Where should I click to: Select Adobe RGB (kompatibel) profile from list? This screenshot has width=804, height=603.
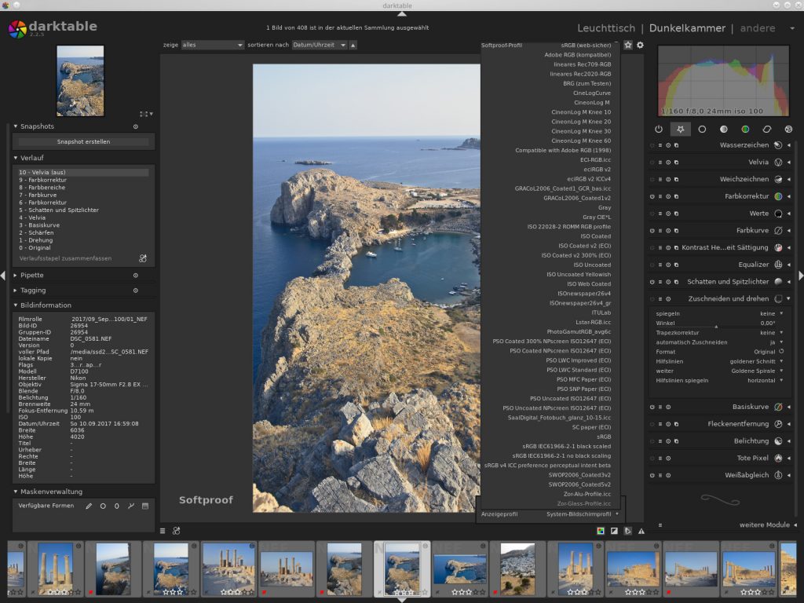click(x=577, y=55)
